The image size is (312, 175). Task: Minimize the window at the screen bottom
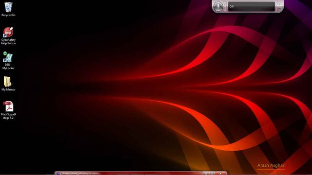[x=206, y=174]
